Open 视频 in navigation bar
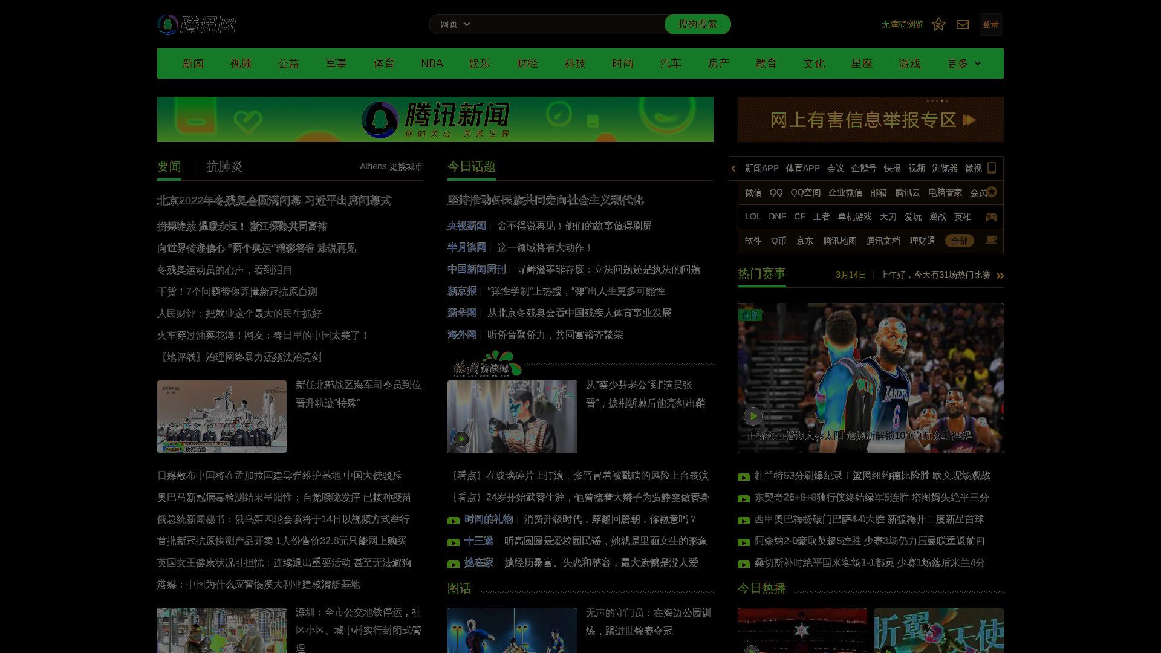 (241, 63)
